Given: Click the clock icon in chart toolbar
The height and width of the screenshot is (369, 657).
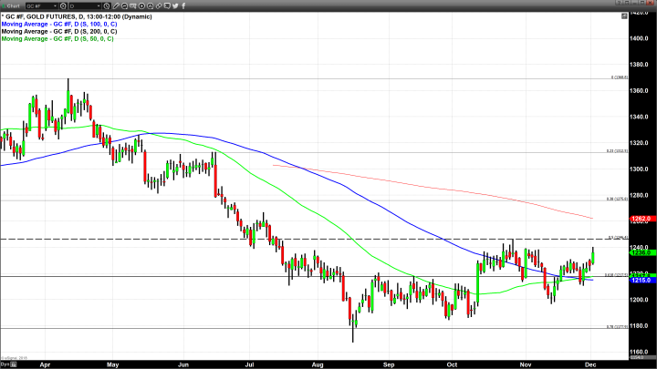Looking at the screenshot, I should 107,6.
